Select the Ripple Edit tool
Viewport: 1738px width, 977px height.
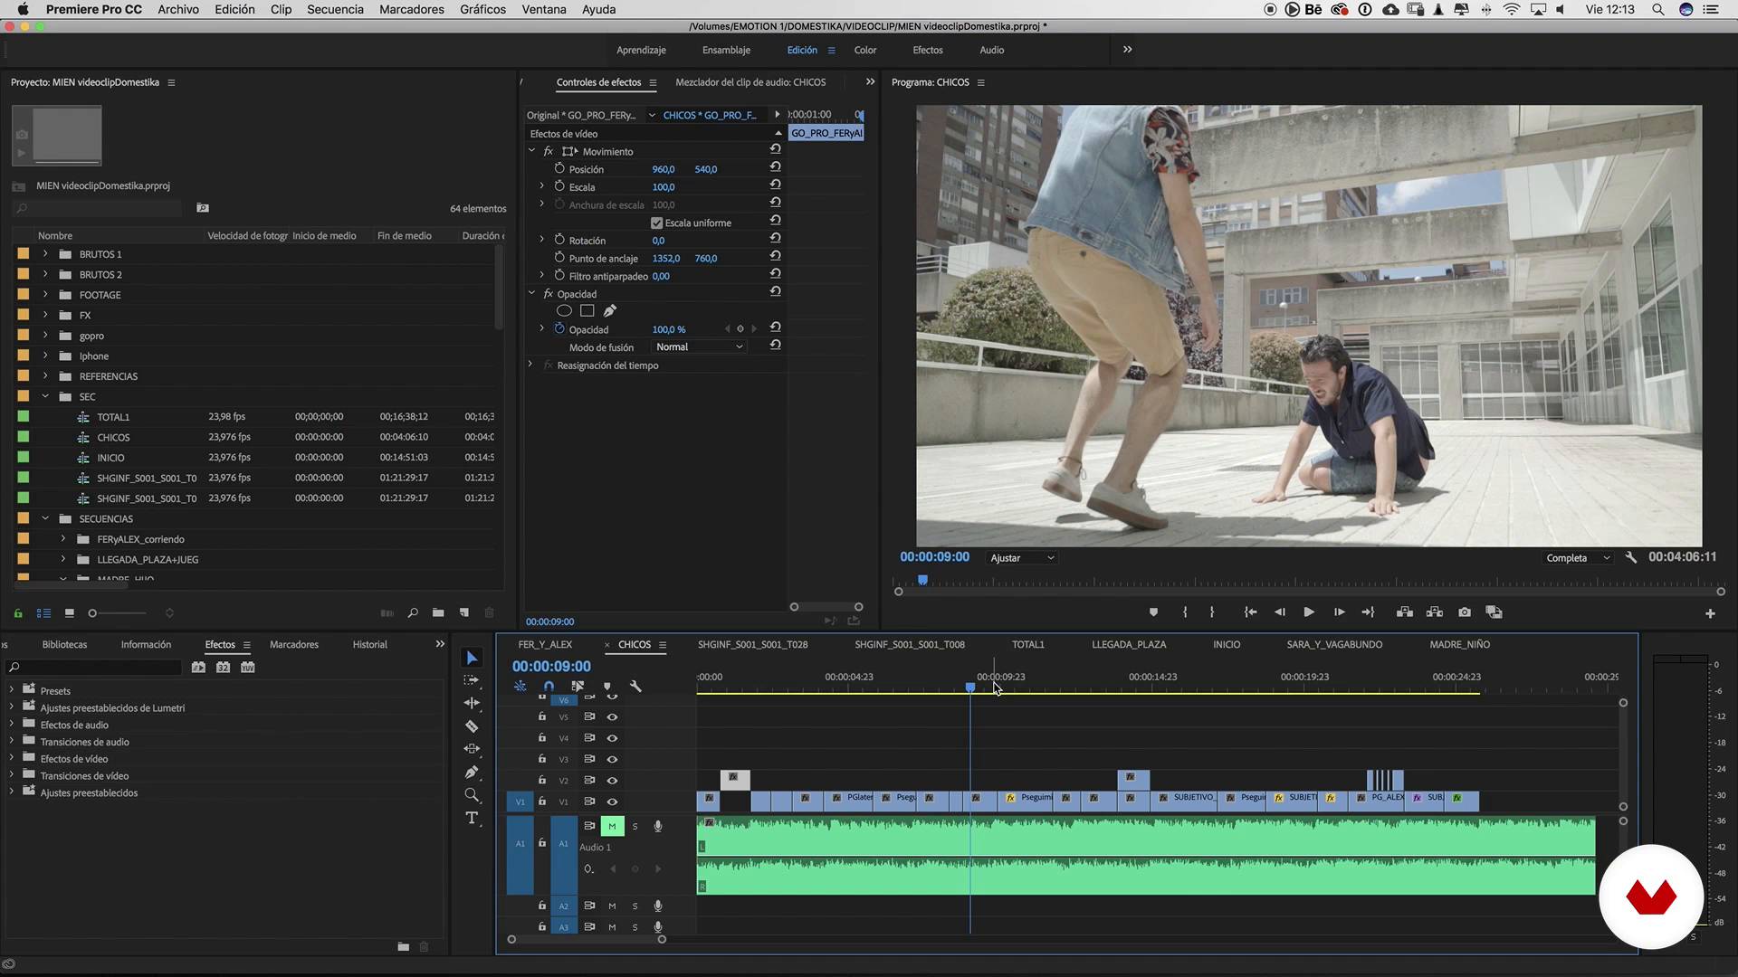472,703
